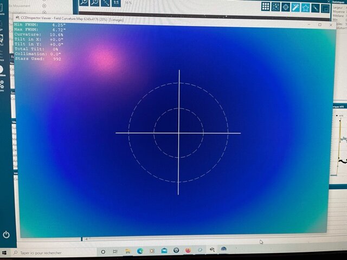The width and height of the screenshot is (347, 260).
Task: Toggle the Bahtinov star-field analysis icon
Action: [276, 7]
